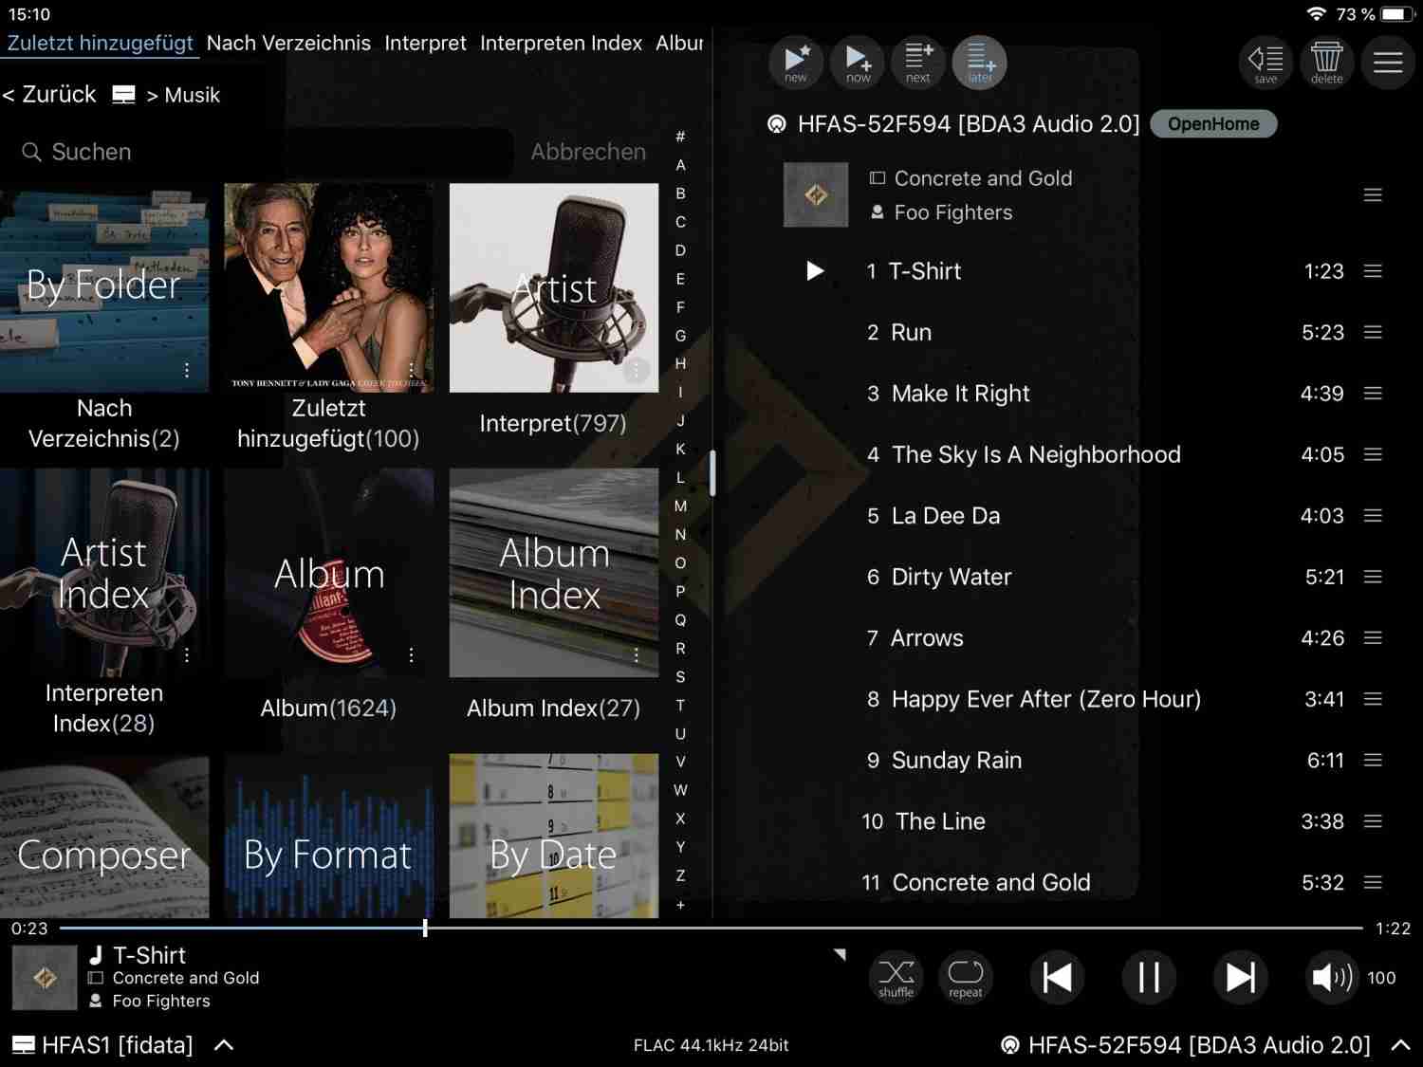The height and width of the screenshot is (1067, 1423).
Task: Collapse now-playing panel with small triangle
Action: coord(840,954)
